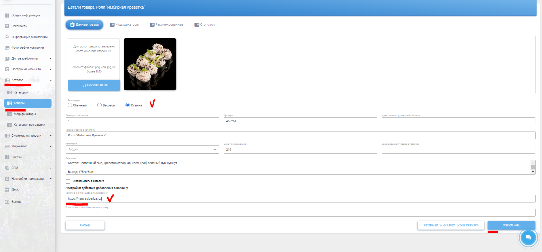Select the Весовой product type radio
This screenshot has width=542, height=252.
(x=99, y=105)
